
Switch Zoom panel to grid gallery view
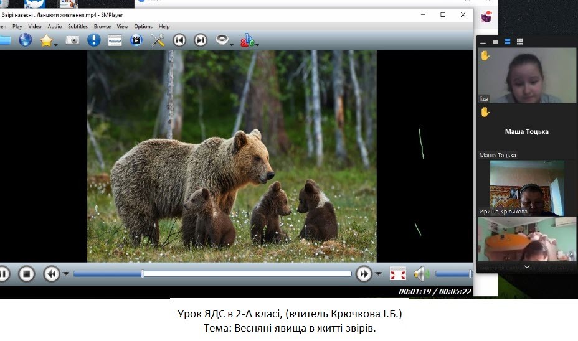click(520, 42)
